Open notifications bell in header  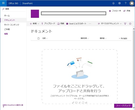pos(113,3)
